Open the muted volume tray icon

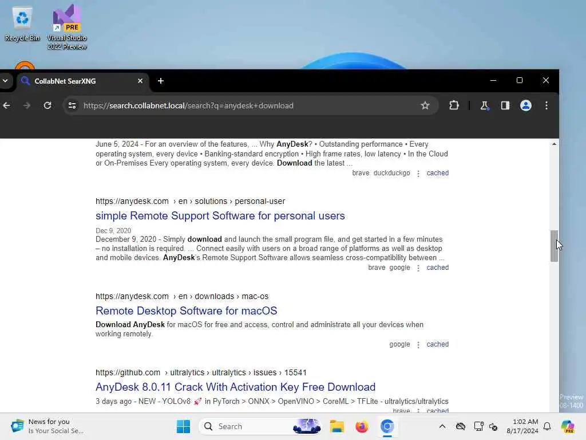tap(493, 426)
